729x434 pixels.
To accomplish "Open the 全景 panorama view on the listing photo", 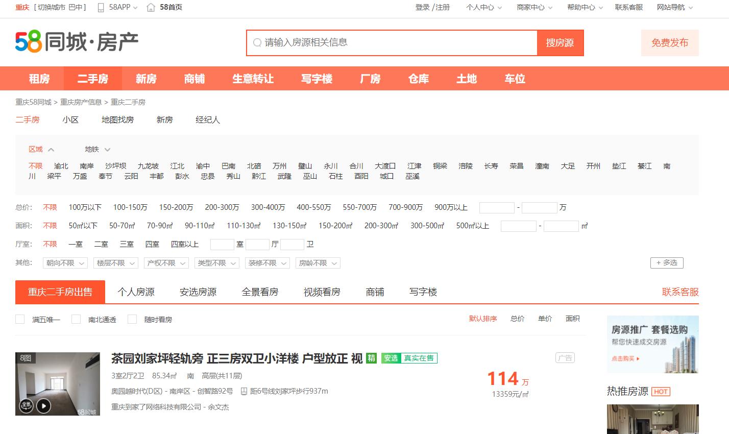I will click(x=27, y=405).
